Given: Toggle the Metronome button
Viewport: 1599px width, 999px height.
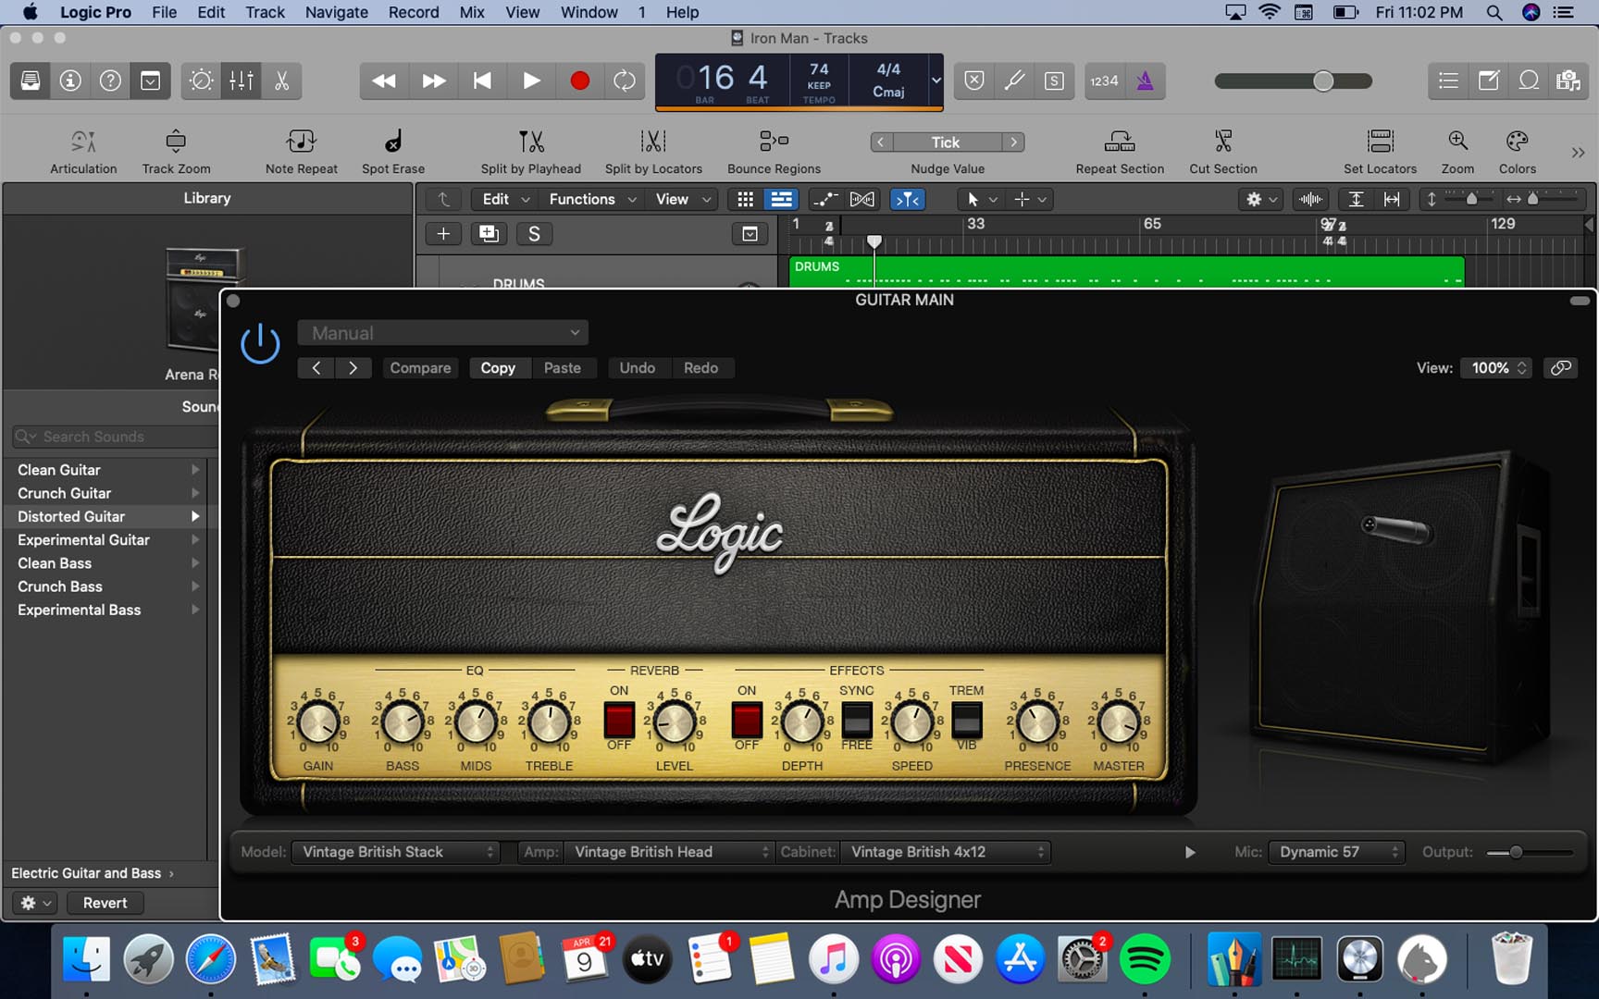Looking at the screenshot, I should 1145,80.
